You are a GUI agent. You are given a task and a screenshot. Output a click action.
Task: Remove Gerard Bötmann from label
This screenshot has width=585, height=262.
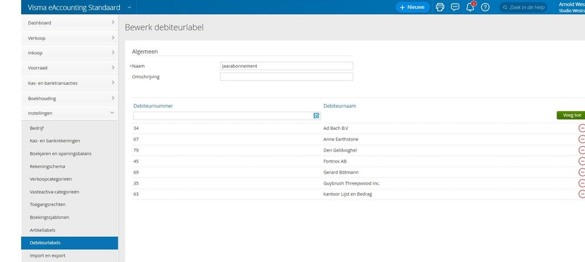[x=581, y=172]
